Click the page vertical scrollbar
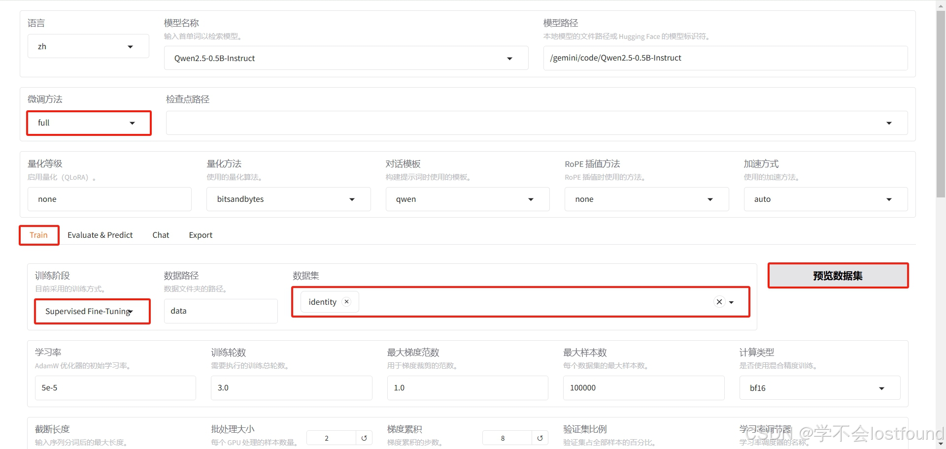The width and height of the screenshot is (946, 449). [x=941, y=103]
